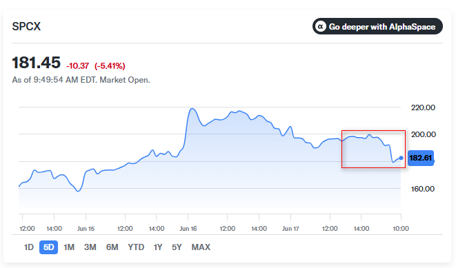Click the blue endpoint dot on chart line
Image resolution: width=456 pixels, height=268 pixels.
[401, 158]
